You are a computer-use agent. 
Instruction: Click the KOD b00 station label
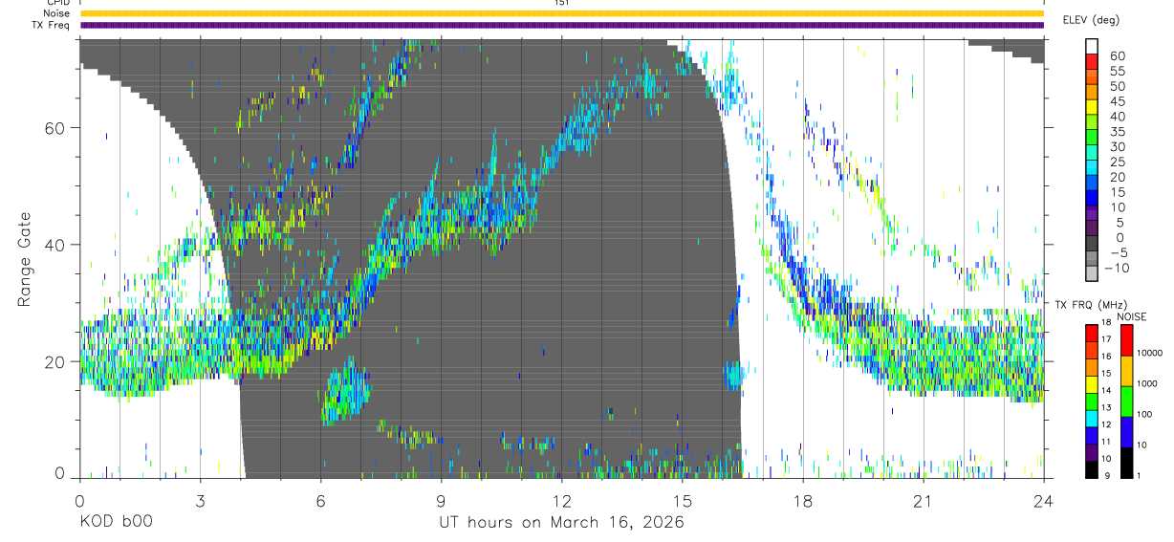116,523
